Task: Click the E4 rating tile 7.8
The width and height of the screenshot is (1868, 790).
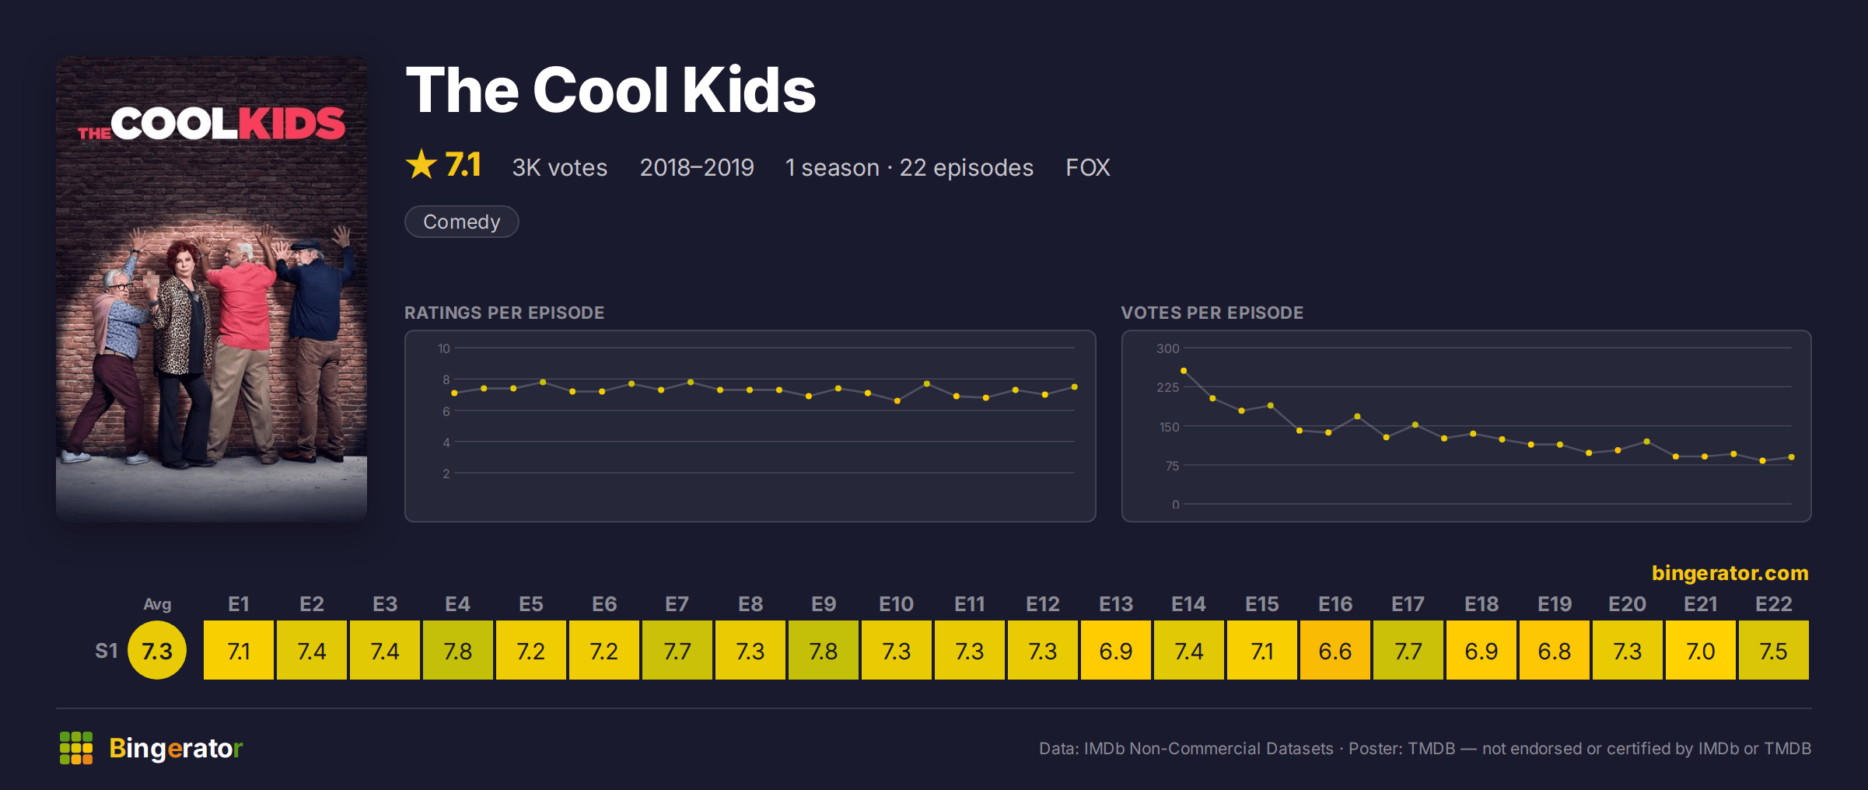Action: (x=458, y=650)
